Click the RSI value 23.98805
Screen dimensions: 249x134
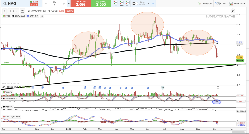[241, 111]
